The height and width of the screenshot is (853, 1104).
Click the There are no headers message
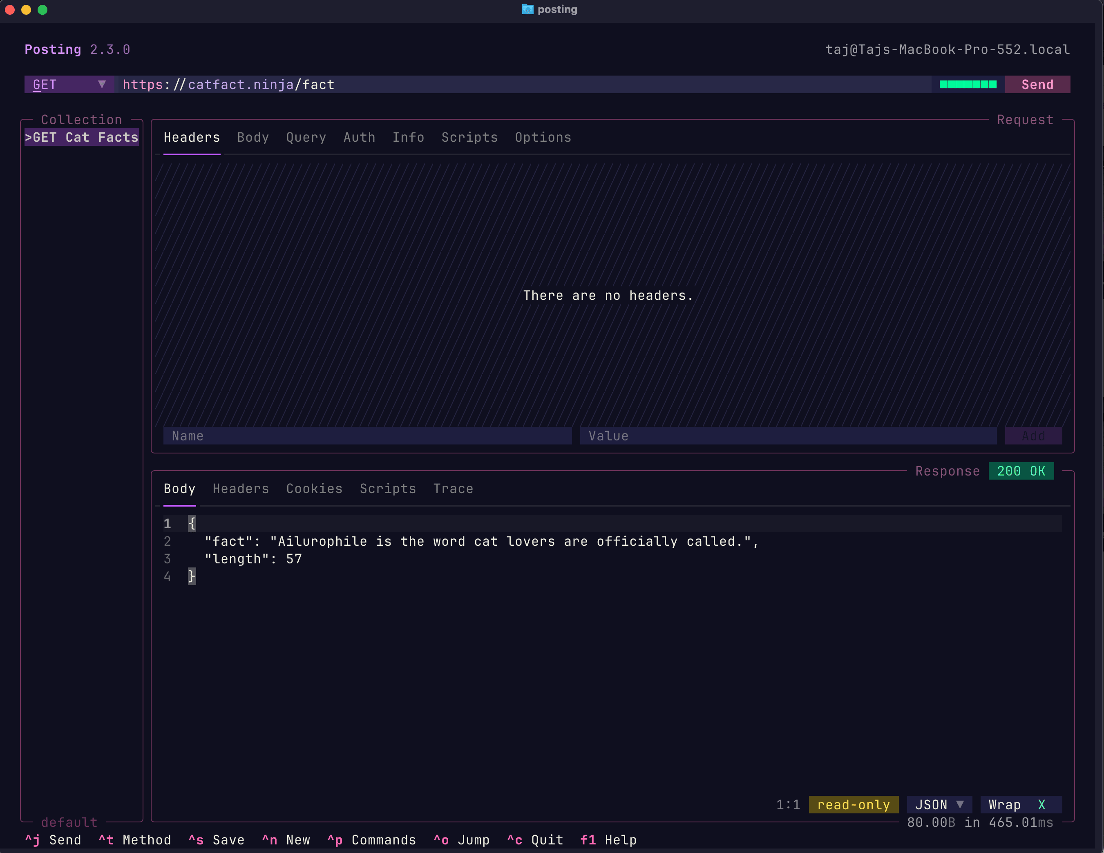pyautogui.click(x=608, y=295)
